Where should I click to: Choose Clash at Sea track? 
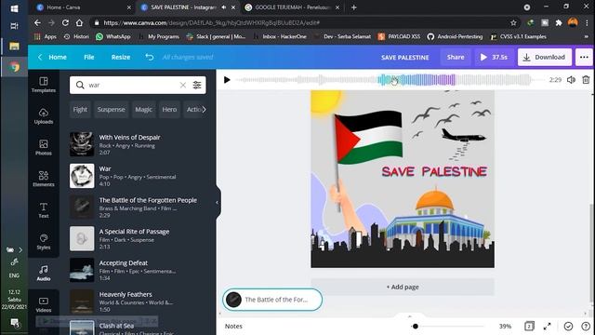point(138,328)
